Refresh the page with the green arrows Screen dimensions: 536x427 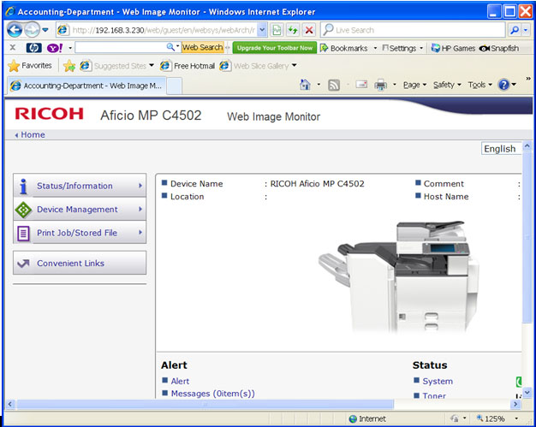click(x=293, y=30)
